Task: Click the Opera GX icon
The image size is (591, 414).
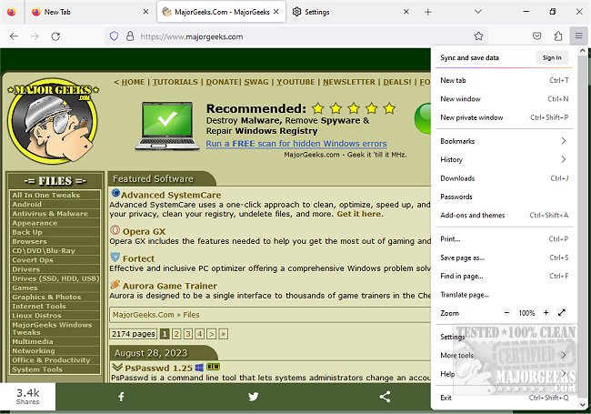Action: [x=115, y=230]
